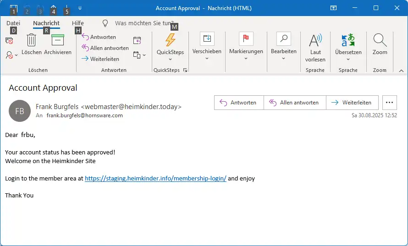Click the Ignorieren conversation icon

(9, 41)
